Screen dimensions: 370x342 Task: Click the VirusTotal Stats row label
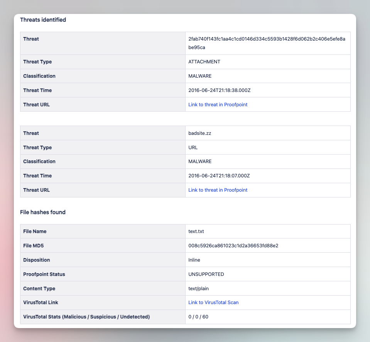point(86,317)
